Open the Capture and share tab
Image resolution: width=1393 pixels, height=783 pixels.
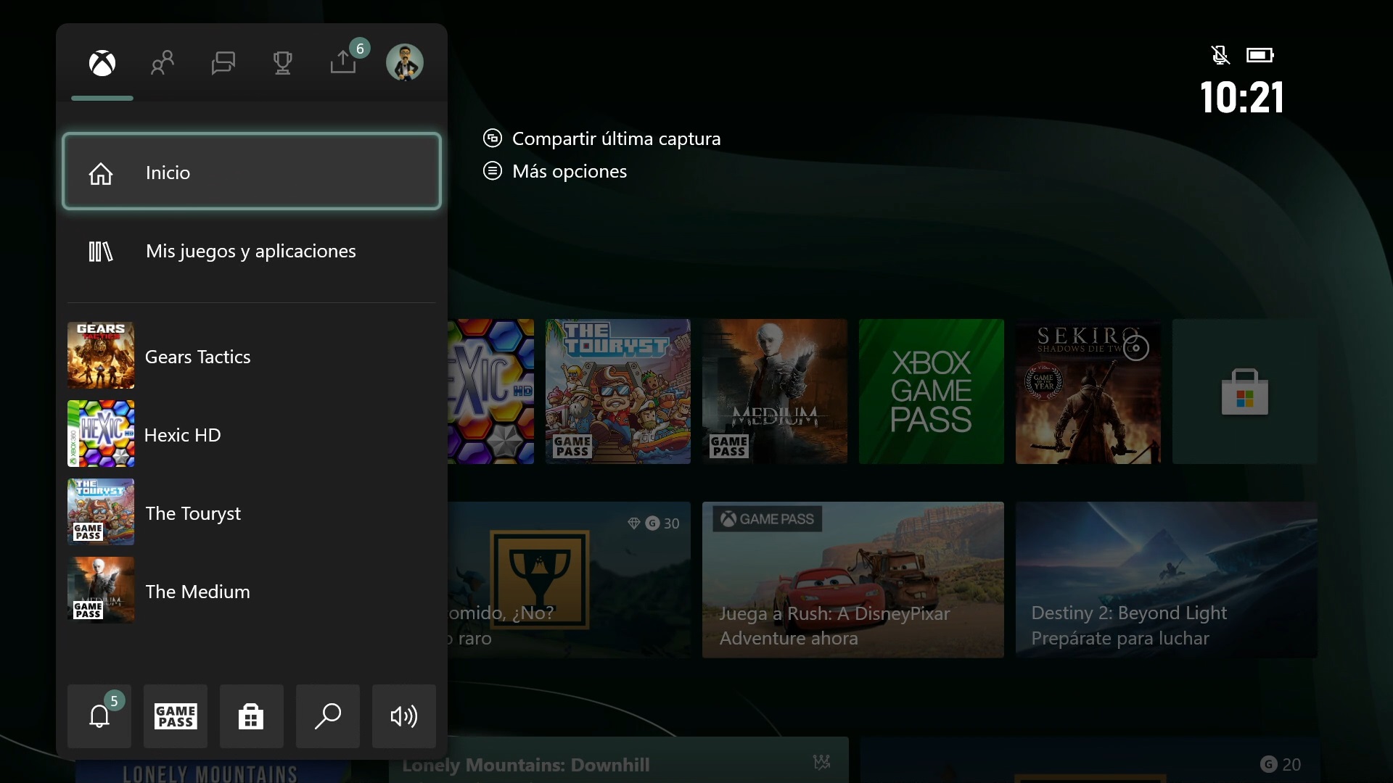tap(343, 62)
